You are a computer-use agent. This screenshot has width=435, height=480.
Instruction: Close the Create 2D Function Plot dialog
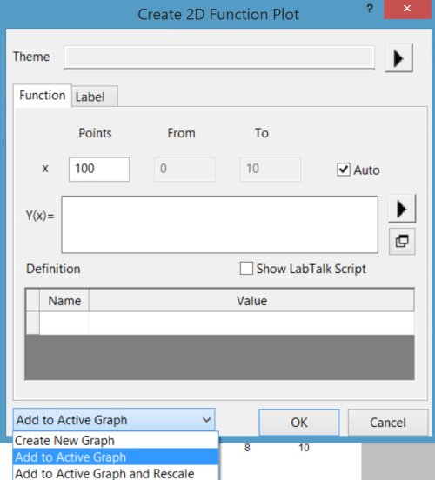point(407,10)
